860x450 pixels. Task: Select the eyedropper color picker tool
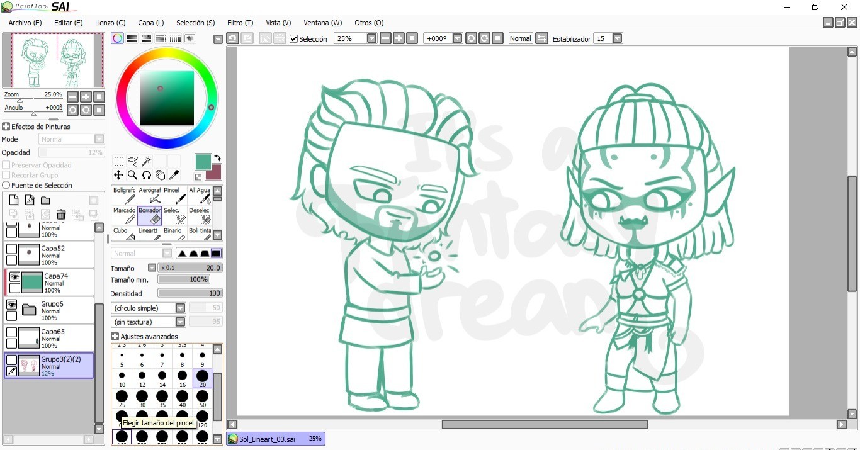click(174, 175)
